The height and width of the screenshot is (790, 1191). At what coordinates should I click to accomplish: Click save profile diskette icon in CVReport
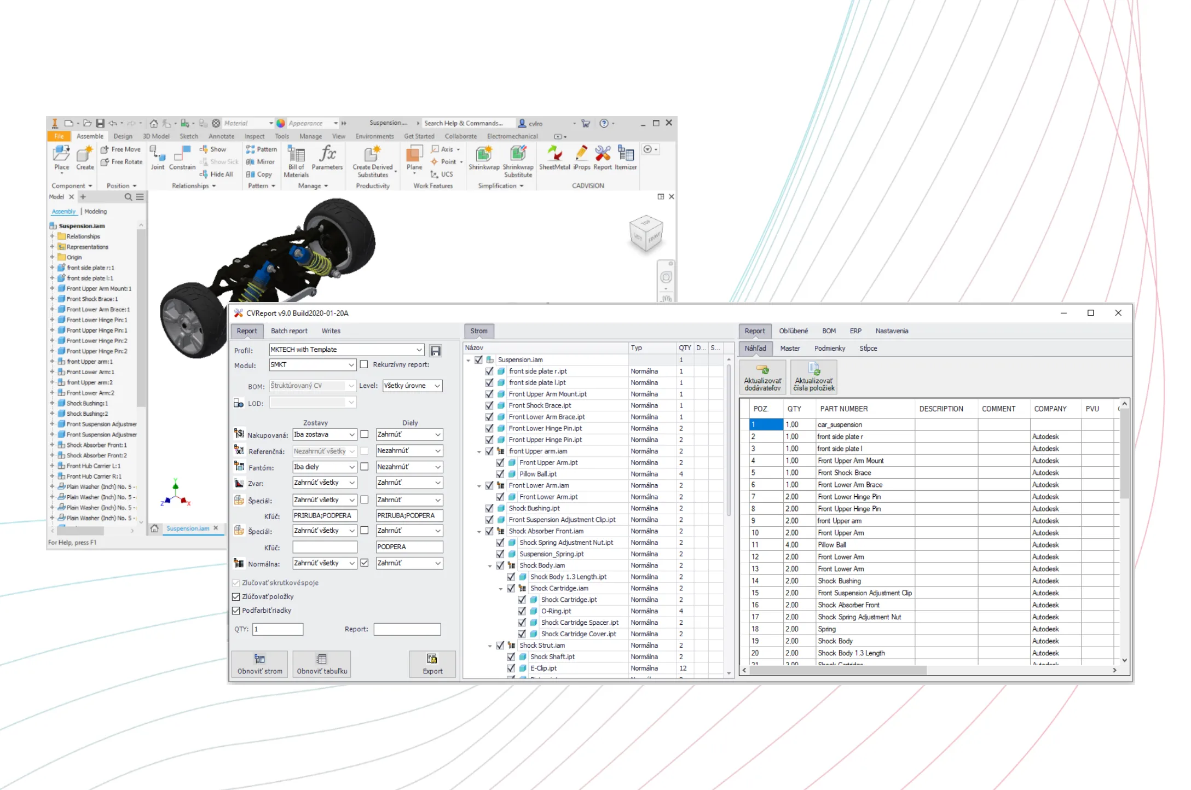click(x=436, y=351)
